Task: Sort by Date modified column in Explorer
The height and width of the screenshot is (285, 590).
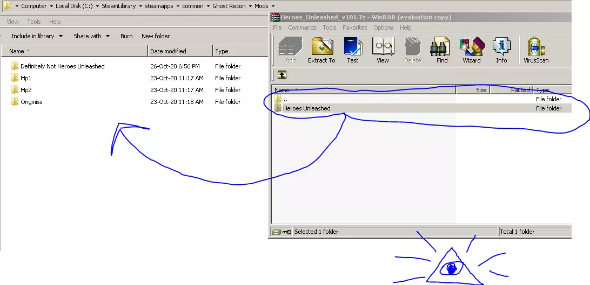Action: (180, 51)
